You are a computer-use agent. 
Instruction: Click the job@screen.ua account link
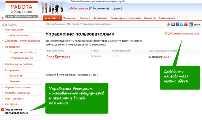[x=78, y=8]
